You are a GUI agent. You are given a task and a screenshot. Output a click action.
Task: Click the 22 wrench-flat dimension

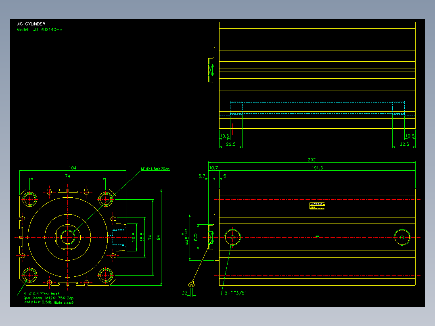coord(184,293)
